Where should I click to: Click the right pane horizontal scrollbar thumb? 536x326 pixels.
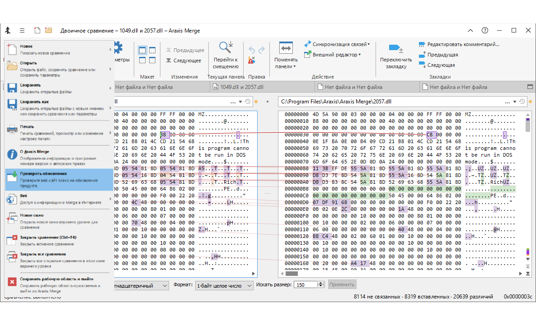[x=292, y=274]
